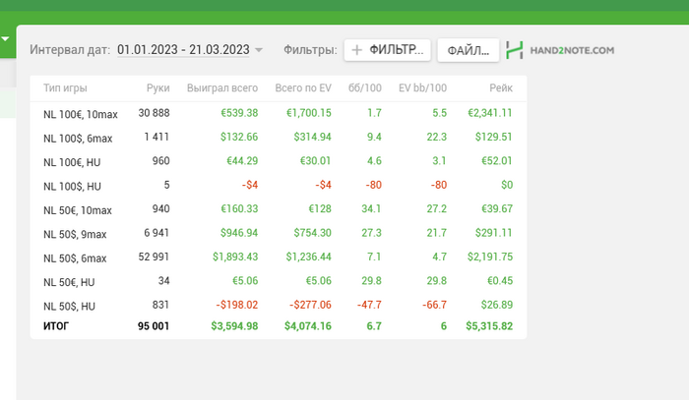Sort by Руки column header
The width and height of the screenshot is (689, 400).
click(x=157, y=88)
